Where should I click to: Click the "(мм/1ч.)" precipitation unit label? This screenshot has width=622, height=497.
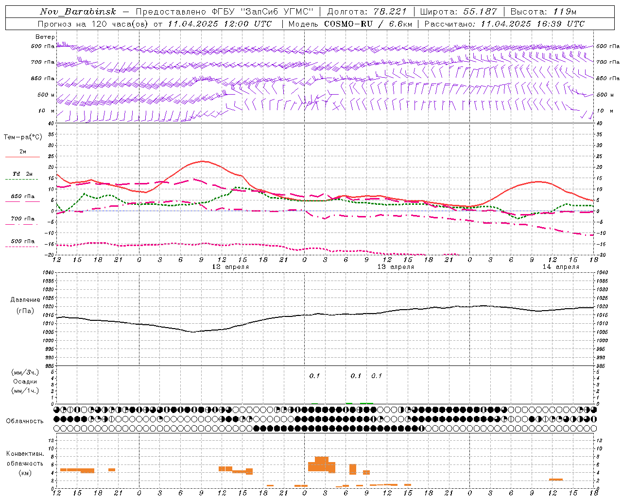point(25,391)
